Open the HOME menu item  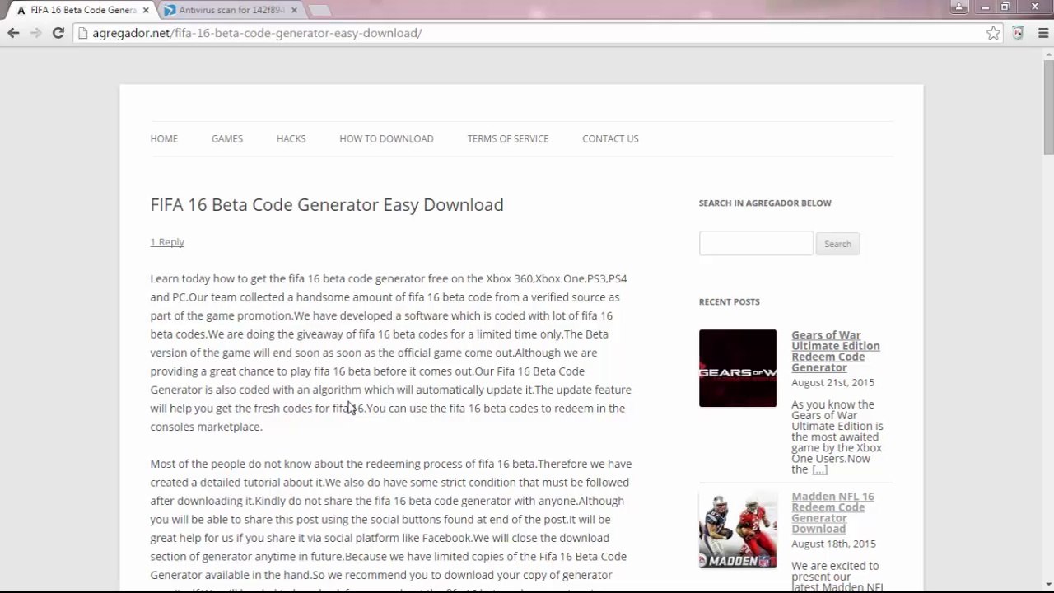click(164, 138)
